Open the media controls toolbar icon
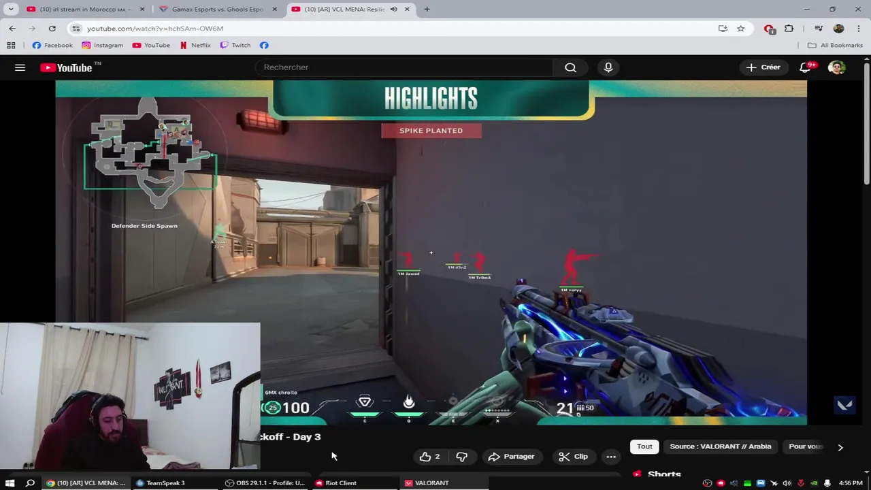This screenshot has height=490, width=871. 819,29
